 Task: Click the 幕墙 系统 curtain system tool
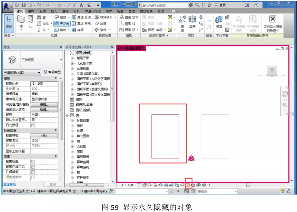click(81, 17)
